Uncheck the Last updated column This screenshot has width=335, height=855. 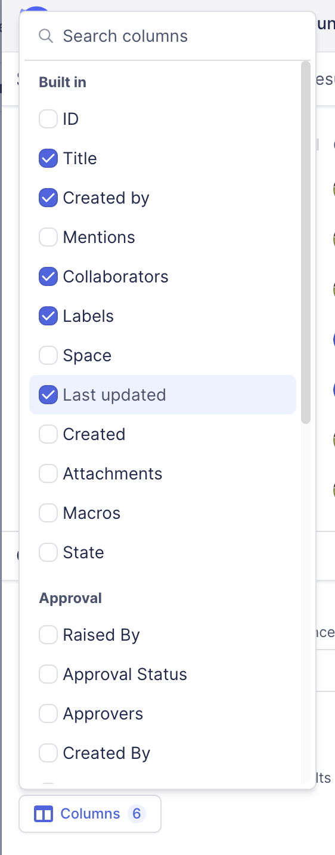click(48, 395)
